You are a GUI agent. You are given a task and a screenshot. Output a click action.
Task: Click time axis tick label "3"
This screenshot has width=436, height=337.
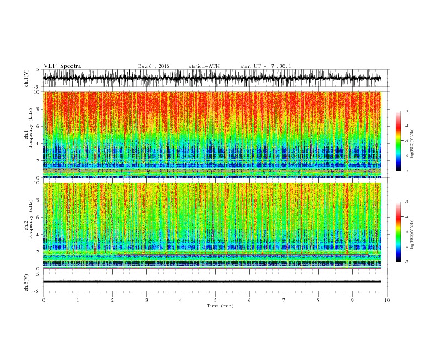point(146,300)
